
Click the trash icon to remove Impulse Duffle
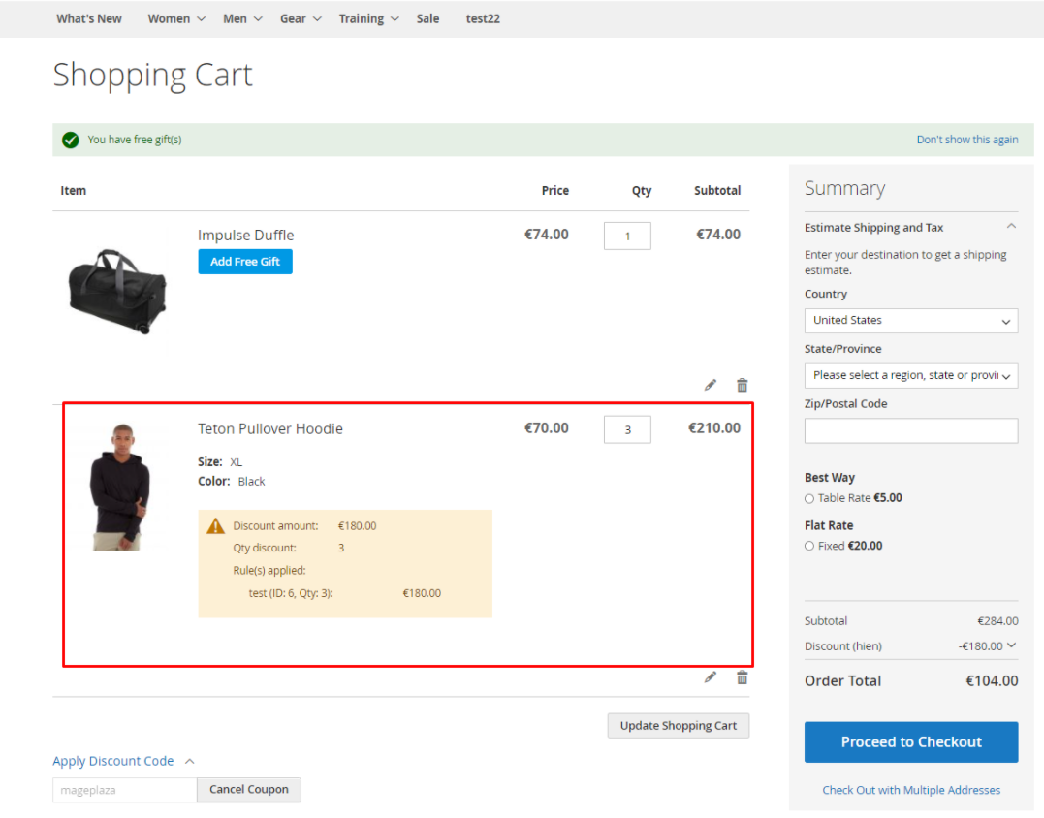[x=743, y=385]
